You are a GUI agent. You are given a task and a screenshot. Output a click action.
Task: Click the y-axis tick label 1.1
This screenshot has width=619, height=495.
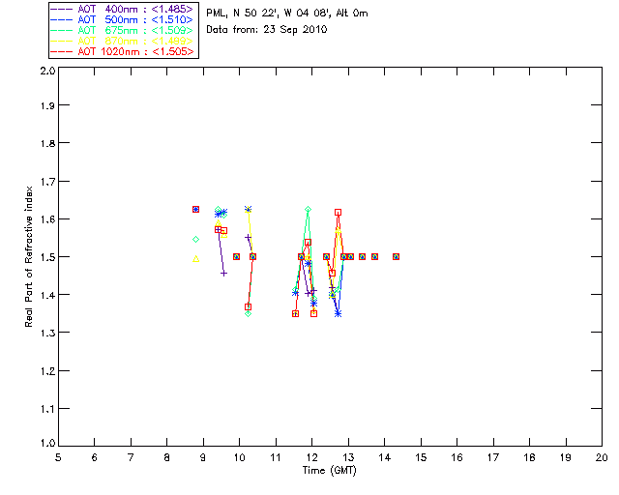[47, 409]
